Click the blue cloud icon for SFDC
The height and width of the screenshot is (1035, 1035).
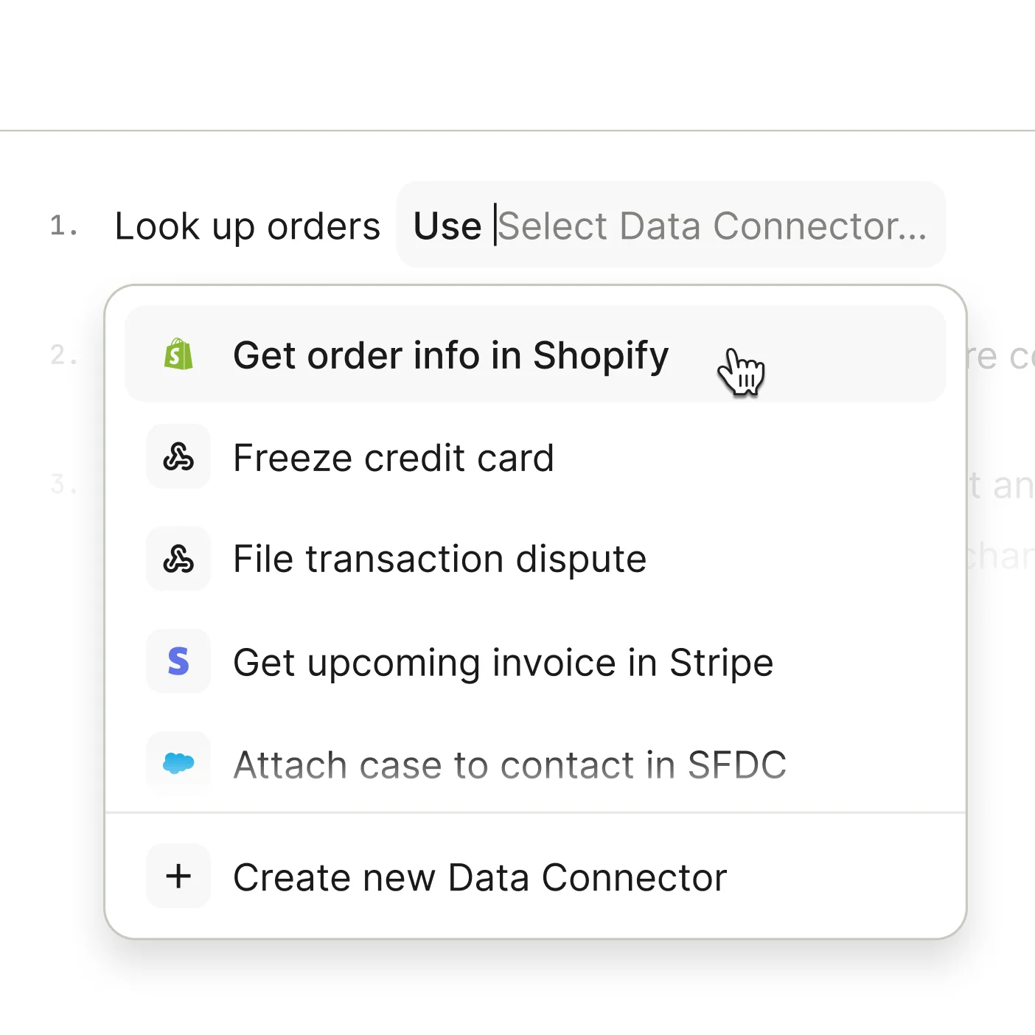coord(178,764)
